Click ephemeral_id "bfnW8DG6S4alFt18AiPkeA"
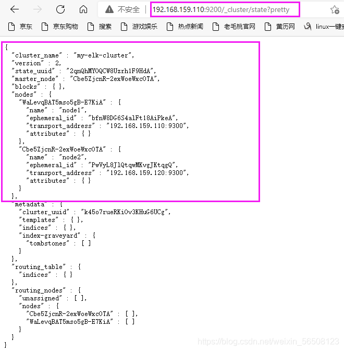Viewport: 344px width, 351px height. (x=133, y=118)
